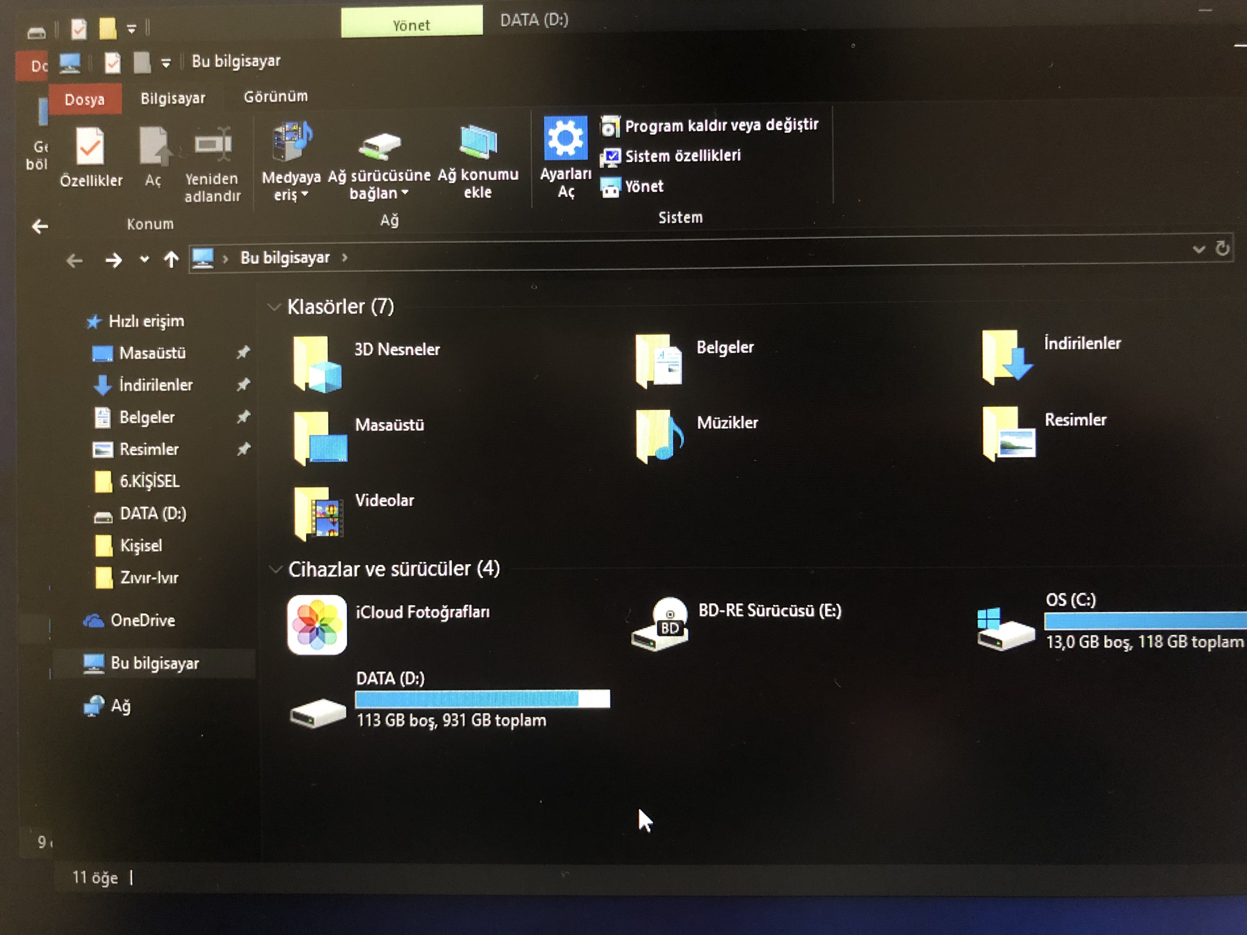This screenshot has height=935, width=1247.
Task: Switch to Görünüm ribbon tab
Action: coord(276,96)
